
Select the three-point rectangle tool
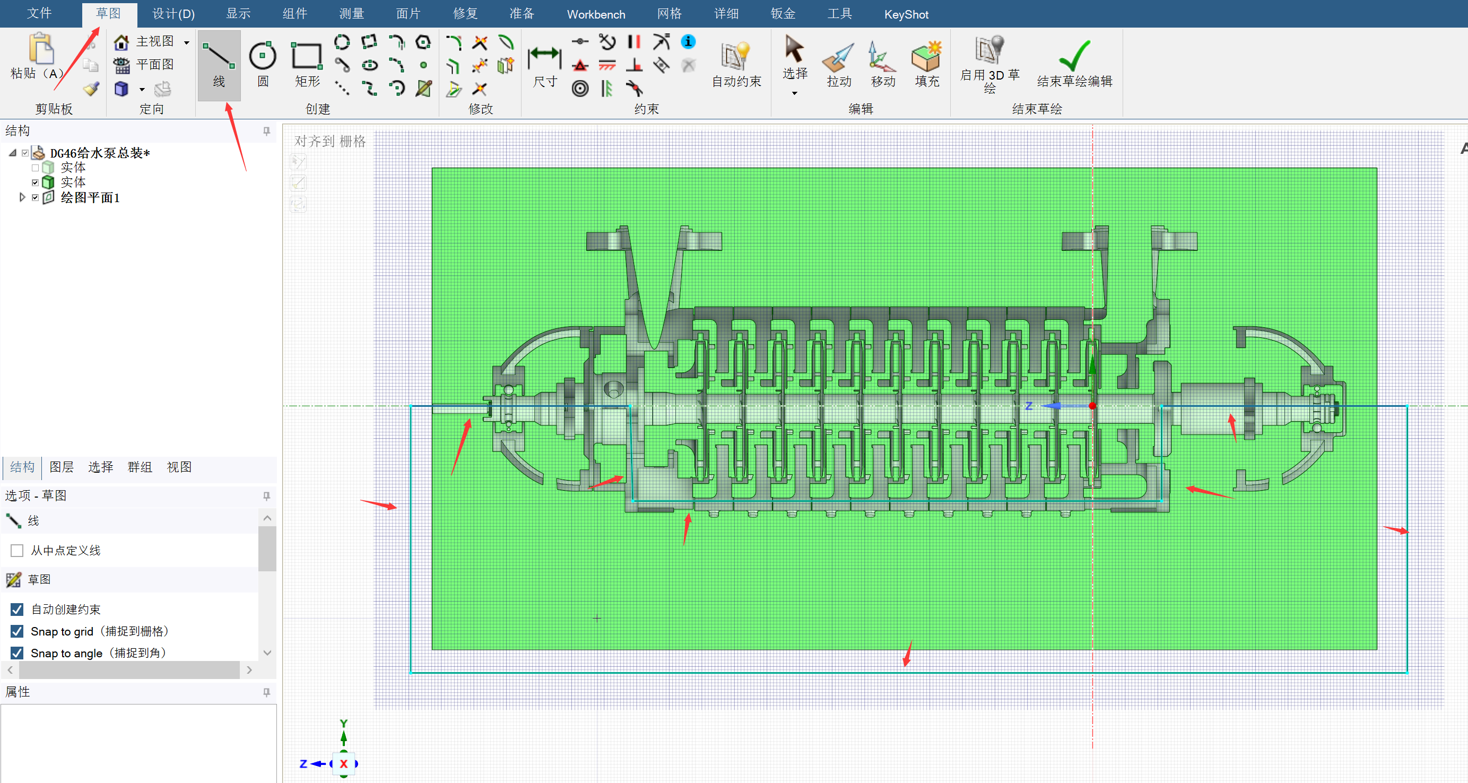click(369, 41)
